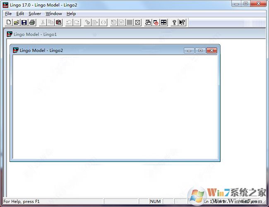Click the Lingo1 window system icon

(10, 34)
